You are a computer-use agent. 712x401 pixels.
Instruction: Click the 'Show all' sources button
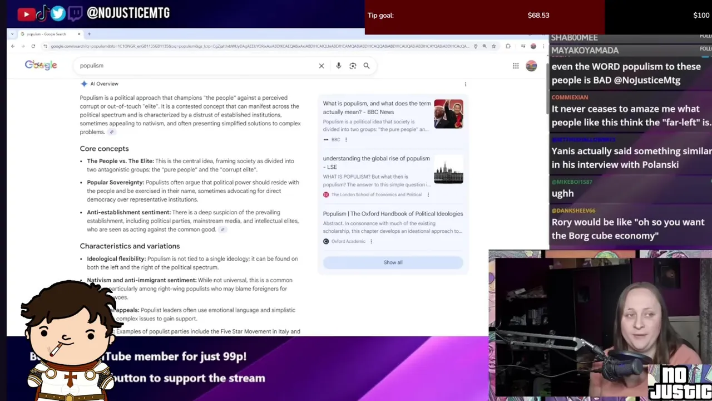pos(393,262)
